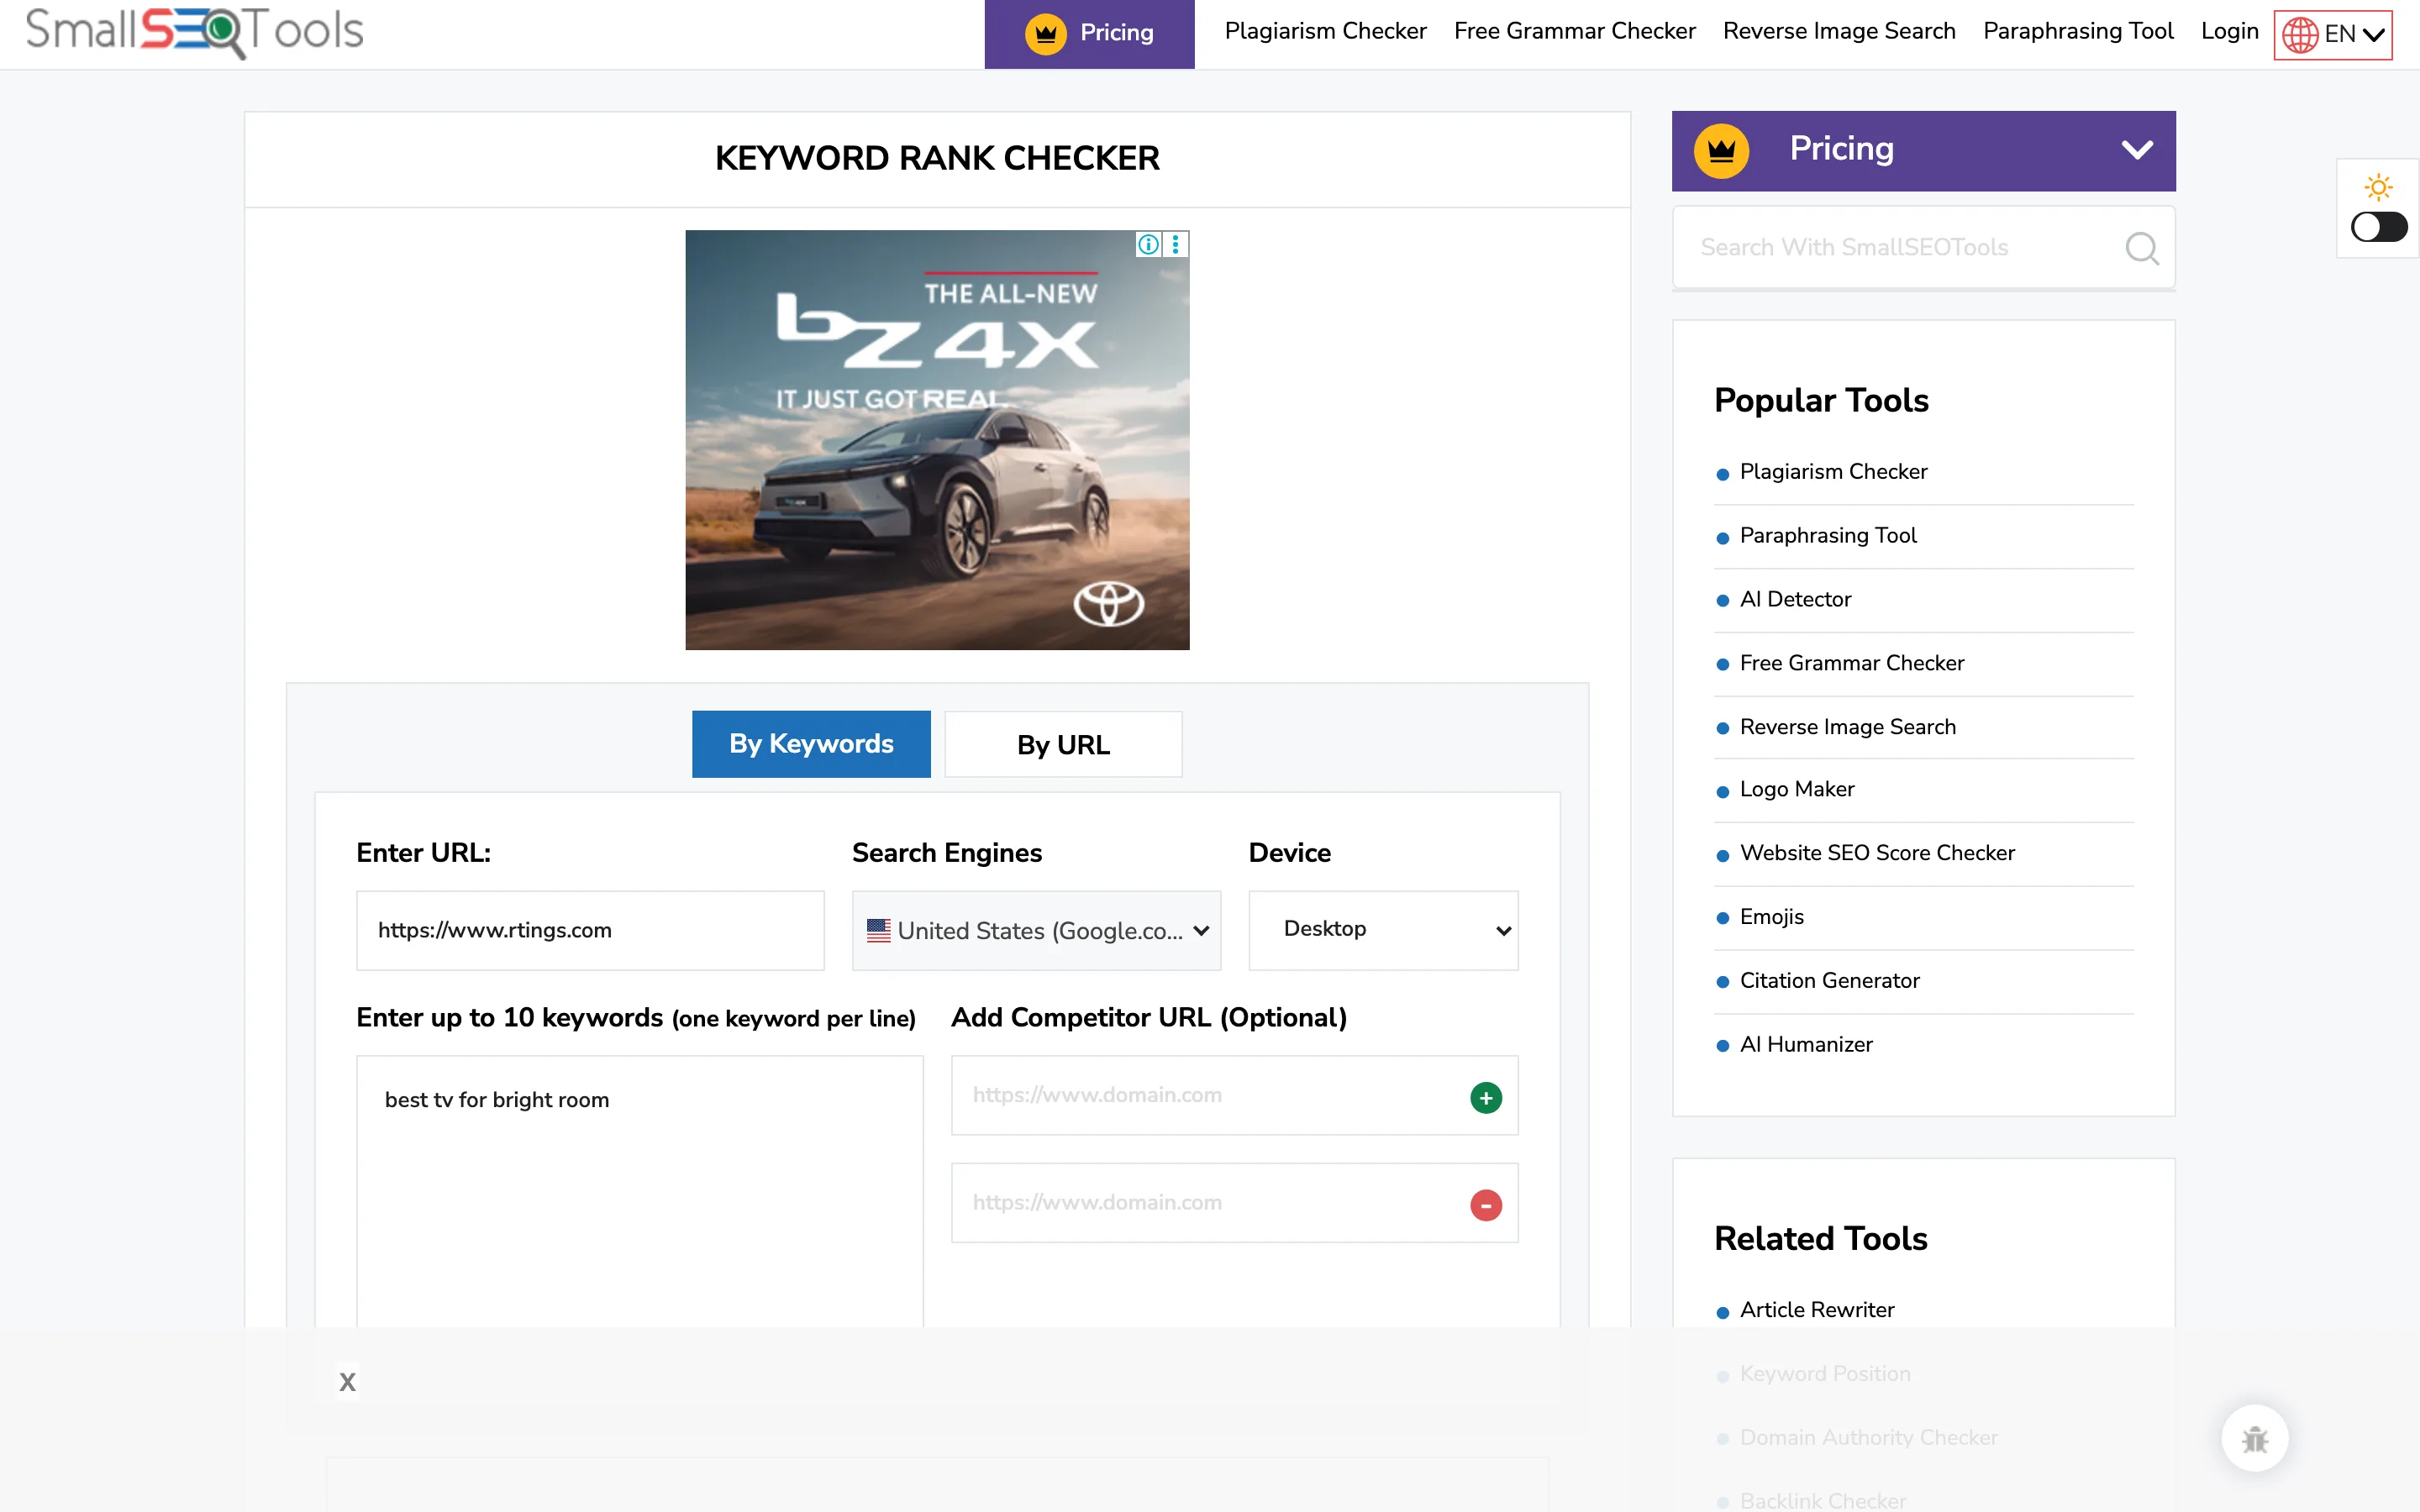Click the Toyota bZ4X ad banner
Screen dimensions: 2420x1512
tap(937, 440)
